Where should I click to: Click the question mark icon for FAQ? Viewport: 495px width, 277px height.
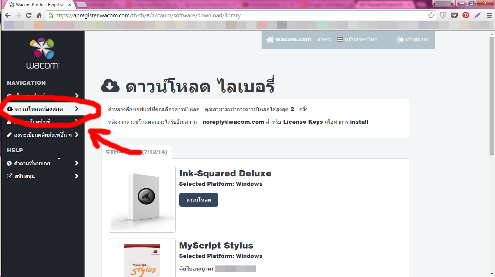click(x=9, y=163)
